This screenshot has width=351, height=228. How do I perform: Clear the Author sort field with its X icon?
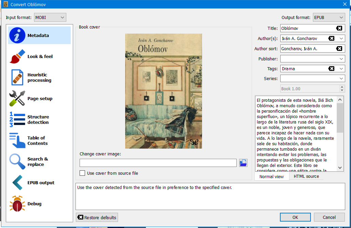(339, 49)
